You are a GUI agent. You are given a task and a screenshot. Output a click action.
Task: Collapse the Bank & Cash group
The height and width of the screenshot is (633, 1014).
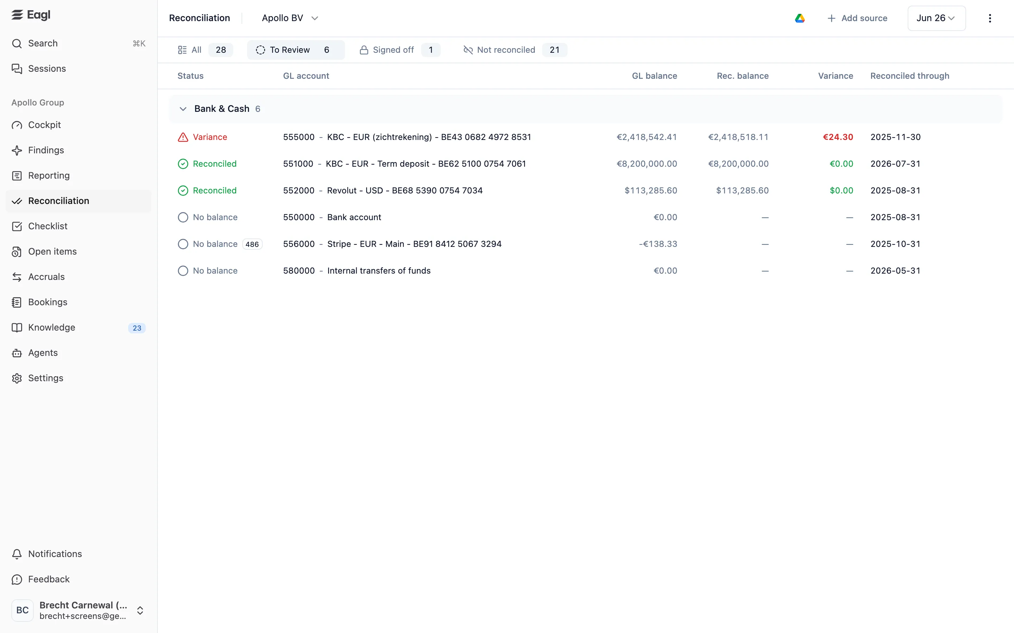[183, 109]
